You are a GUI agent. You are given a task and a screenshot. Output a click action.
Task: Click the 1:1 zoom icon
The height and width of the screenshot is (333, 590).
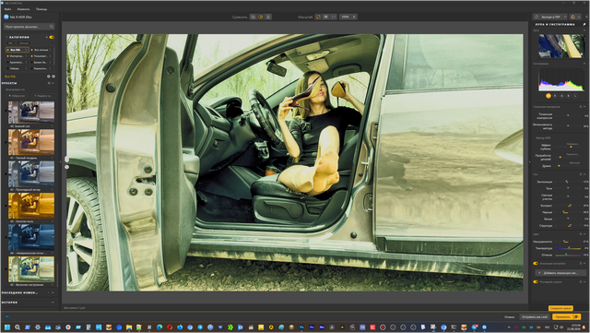pos(334,17)
